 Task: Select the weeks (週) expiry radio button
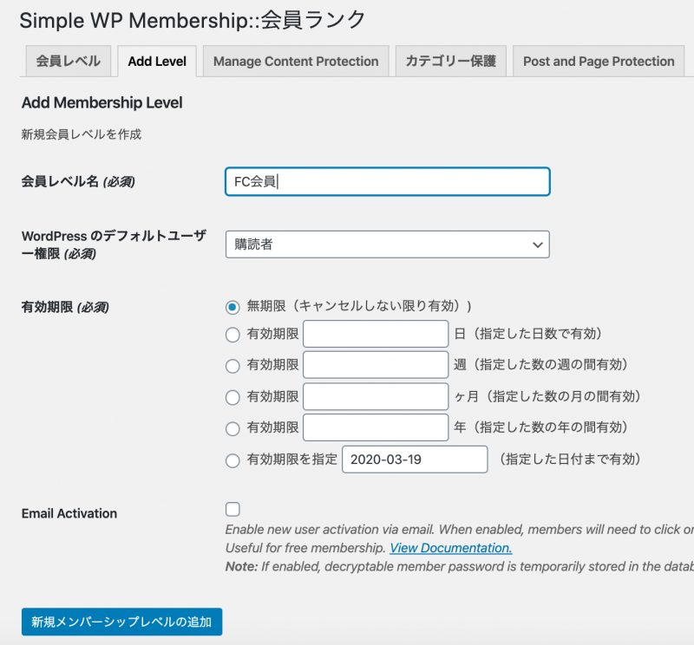click(232, 366)
